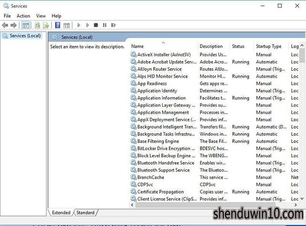Click the Show/Hide Action Pane icon
This screenshot has height=226, width=306.
click(x=66, y=25)
